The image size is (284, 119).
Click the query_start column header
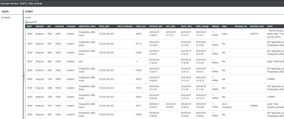point(186,26)
